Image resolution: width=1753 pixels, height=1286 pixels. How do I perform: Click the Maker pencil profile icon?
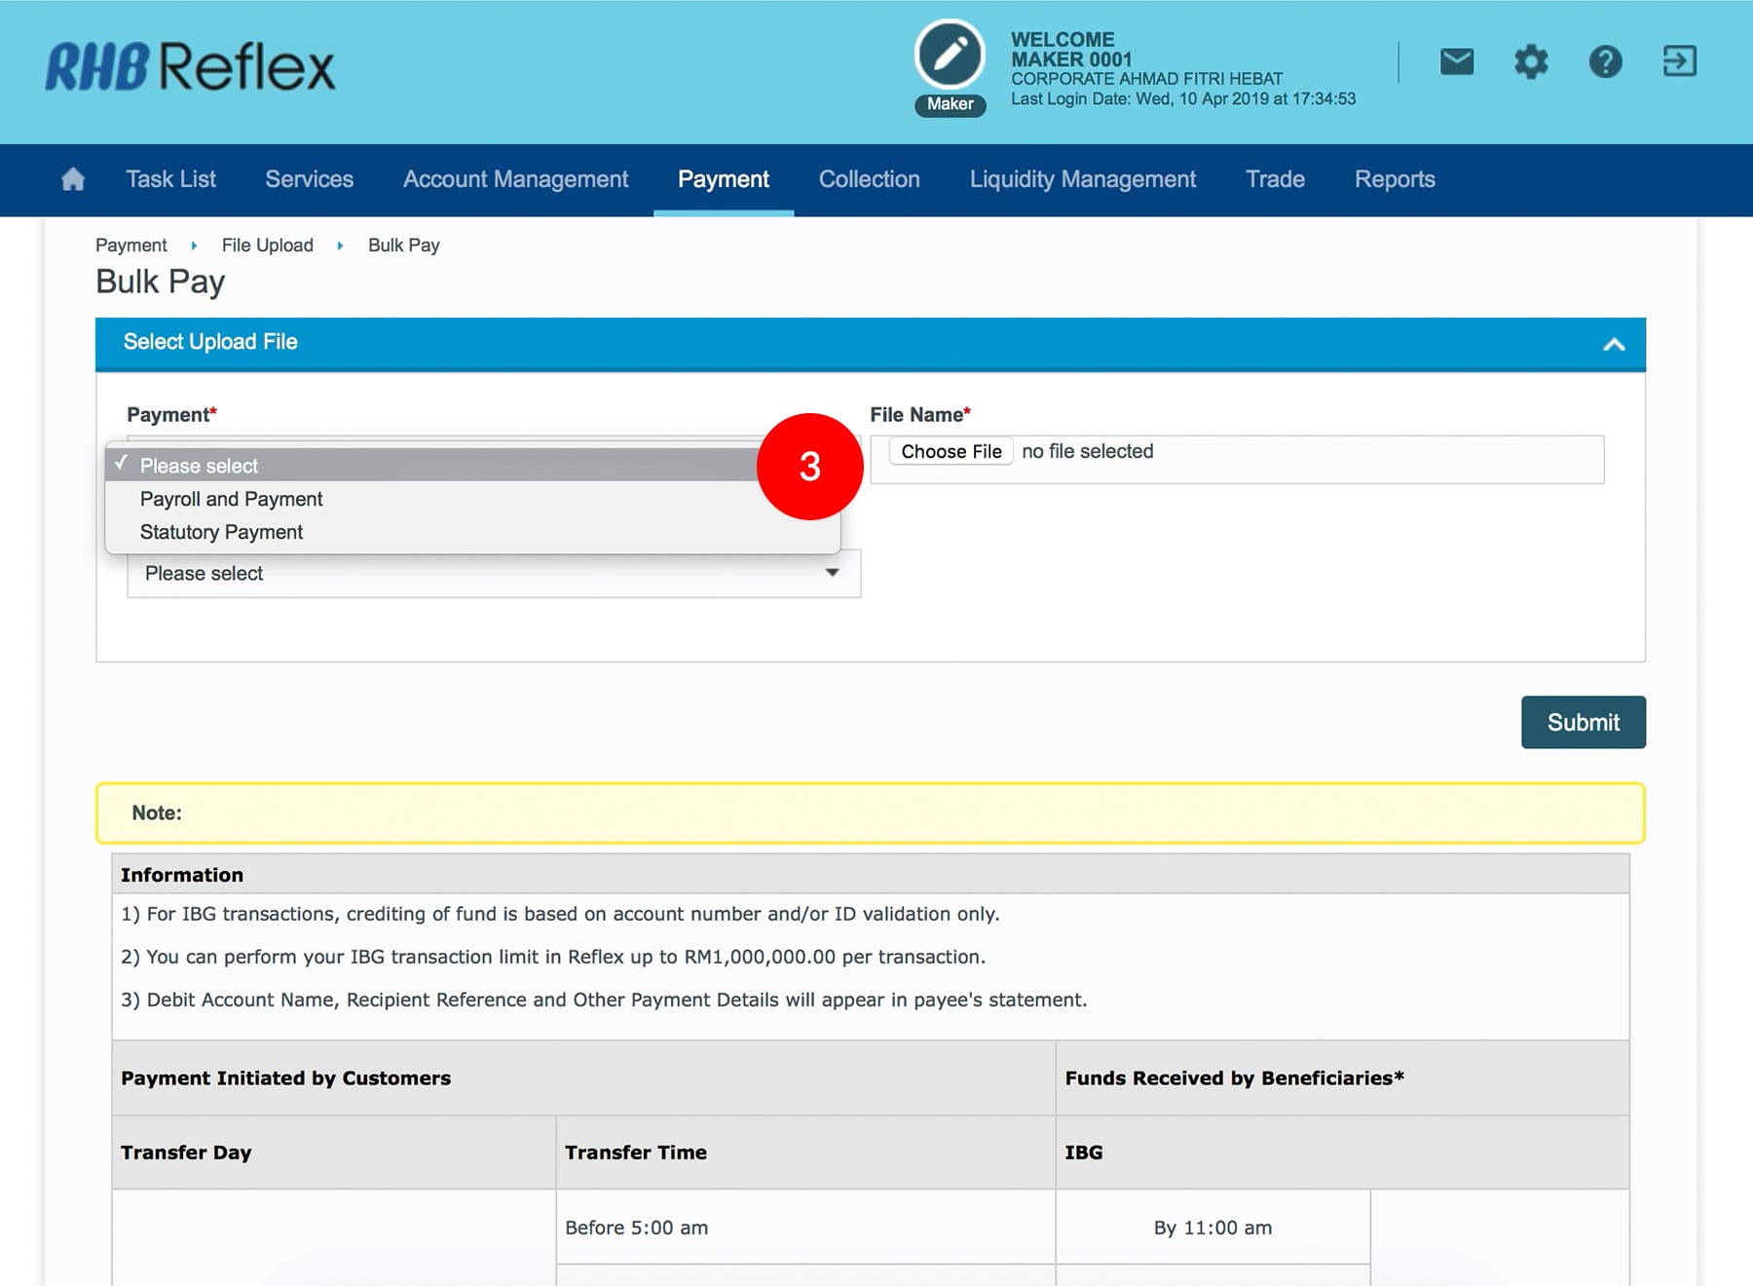tap(950, 56)
